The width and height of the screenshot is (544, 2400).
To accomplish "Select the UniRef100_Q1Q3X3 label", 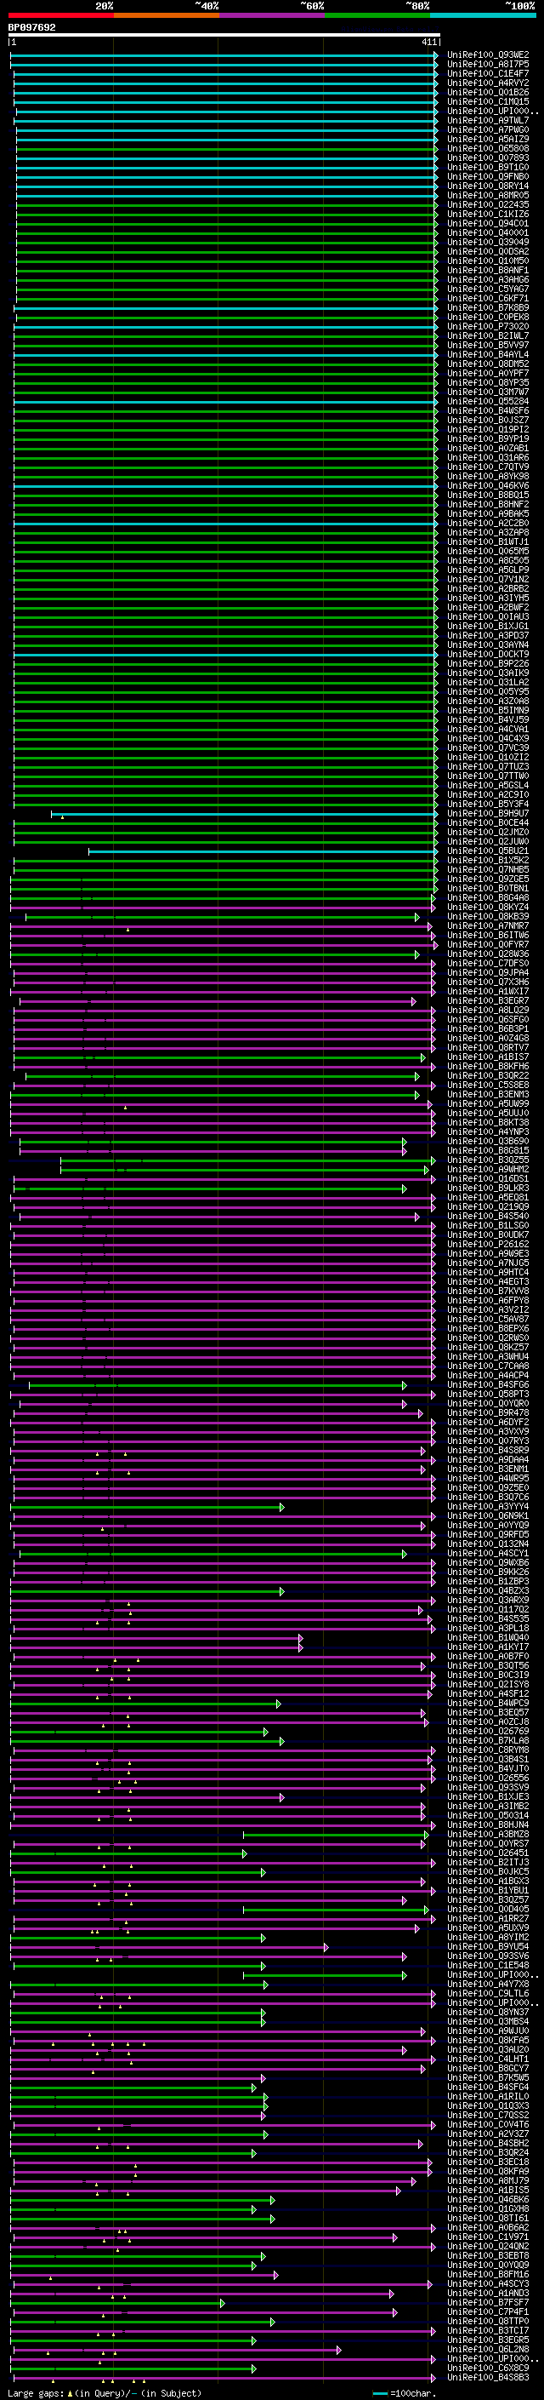I will 488,2105.
